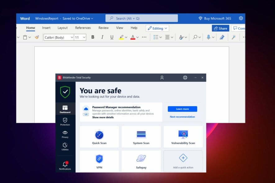Viewport: 275px width, 183px height.
Task: Click the Paste clipboard icon in Word
Action: (x=25, y=37)
